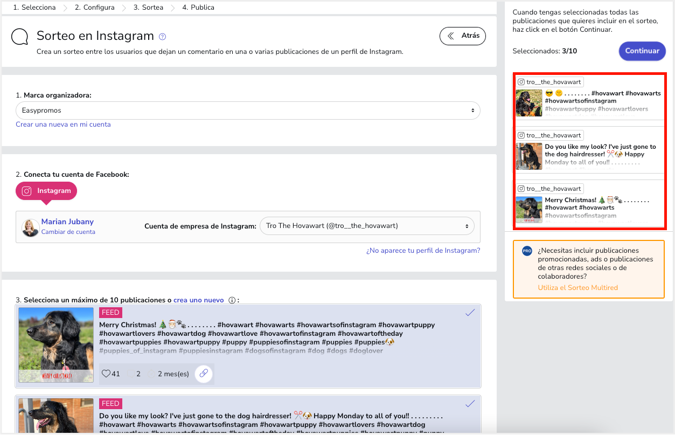Viewport: 675px width, 435px height.
Task: Click the double-arrow icon in the Atrás button
Action: [x=450, y=36]
